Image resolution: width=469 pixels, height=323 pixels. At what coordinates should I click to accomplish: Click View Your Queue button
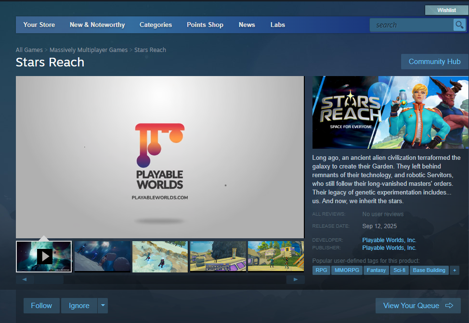tap(417, 306)
